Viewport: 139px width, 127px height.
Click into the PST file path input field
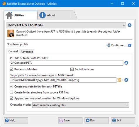[x=67, y=63]
